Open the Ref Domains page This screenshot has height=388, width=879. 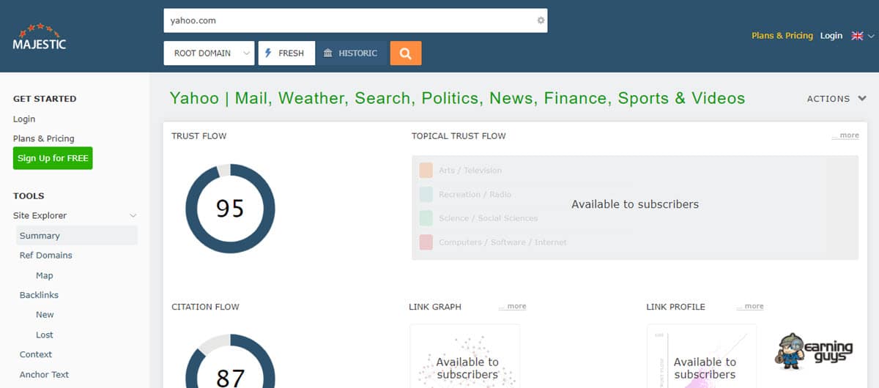(46, 255)
